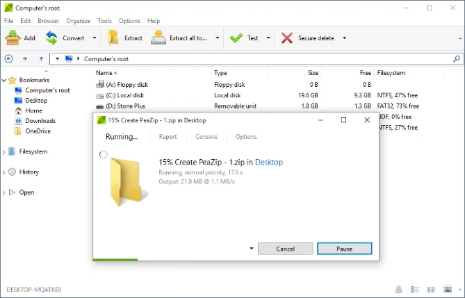Image resolution: width=465 pixels, height=298 pixels.
Task: Open the Desktop output folder link
Action: pyautogui.click(x=269, y=162)
